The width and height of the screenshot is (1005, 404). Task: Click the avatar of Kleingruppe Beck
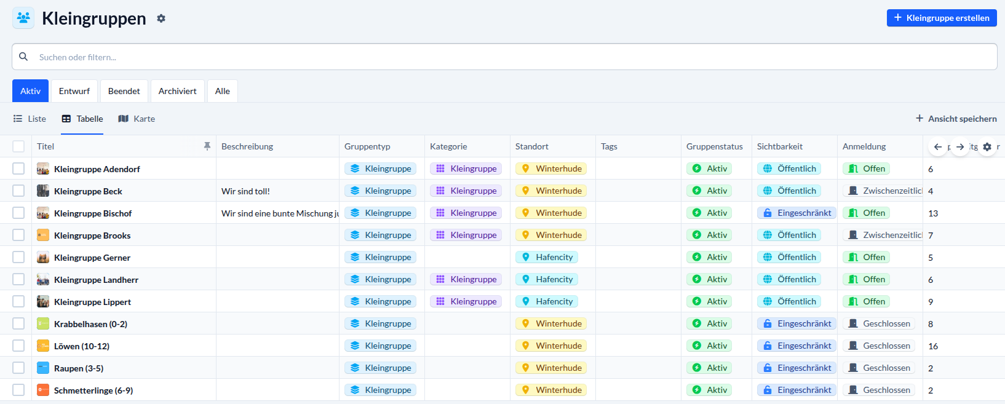coord(43,191)
